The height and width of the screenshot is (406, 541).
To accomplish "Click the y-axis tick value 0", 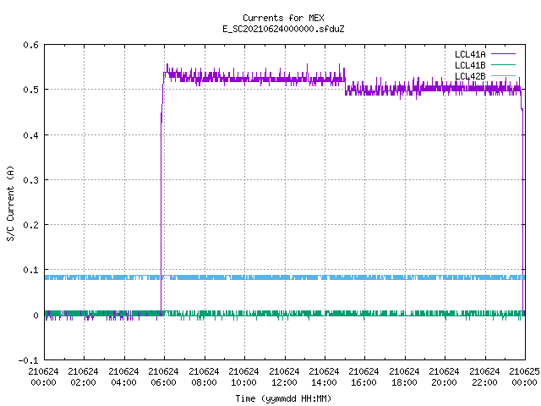I will pos(36,315).
